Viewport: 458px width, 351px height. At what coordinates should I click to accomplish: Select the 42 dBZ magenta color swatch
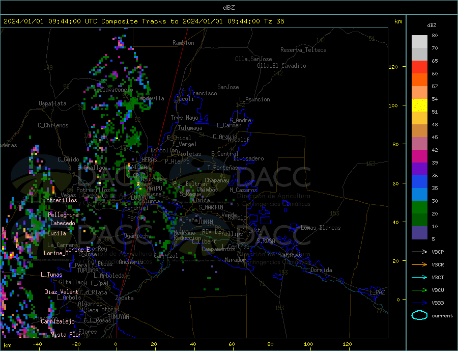point(419,156)
